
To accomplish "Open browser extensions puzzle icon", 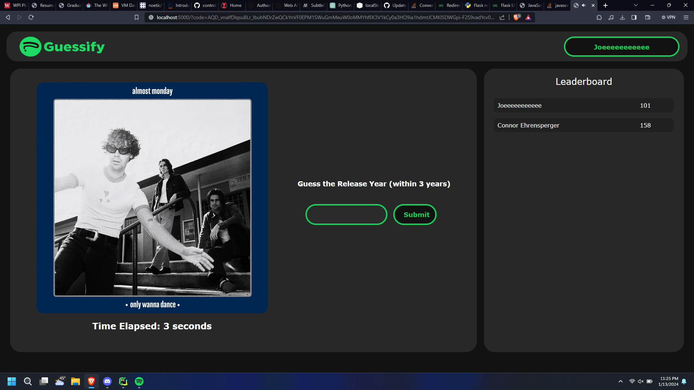I will click(x=599, y=17).
